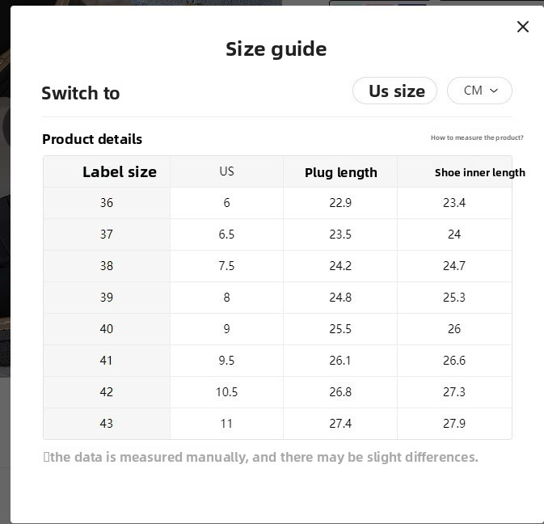The height and width of the screenshot is (524, 544).
Task: Click the Product details heading
Action: pos(92,139)
